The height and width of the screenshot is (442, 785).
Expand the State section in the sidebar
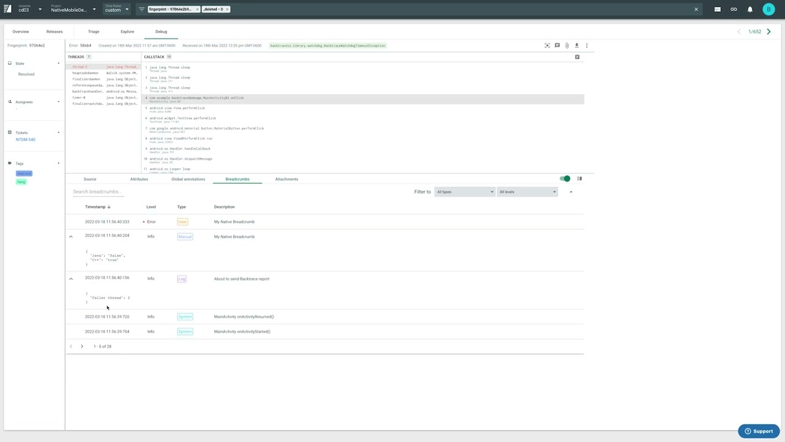tap(58, 63)
